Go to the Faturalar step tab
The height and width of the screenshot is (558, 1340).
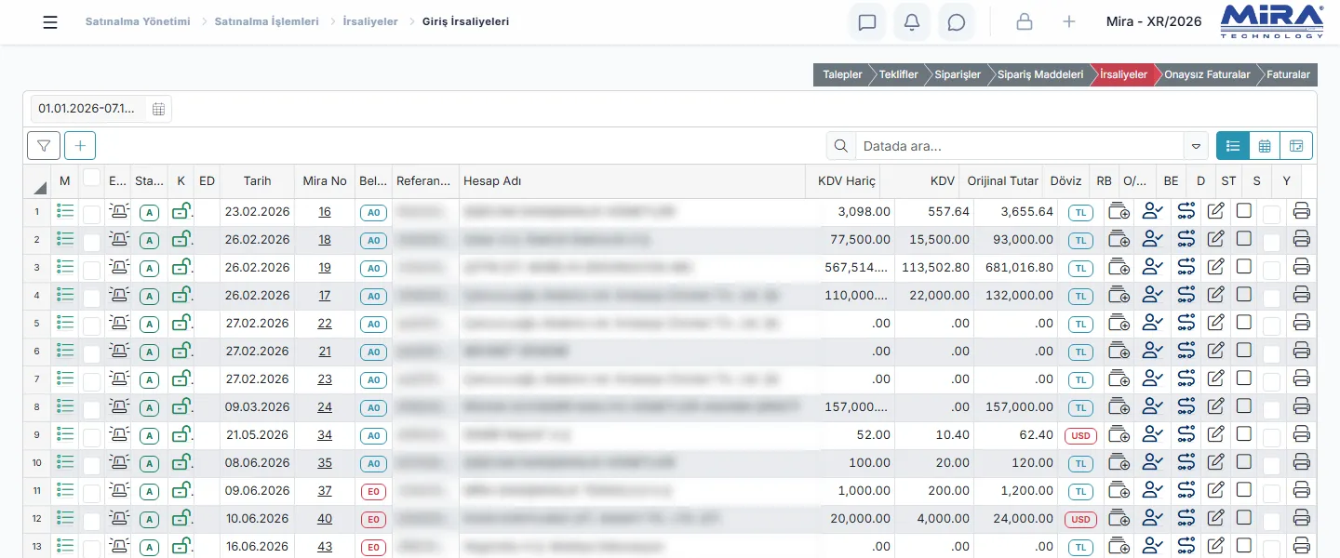[1287, 74]
